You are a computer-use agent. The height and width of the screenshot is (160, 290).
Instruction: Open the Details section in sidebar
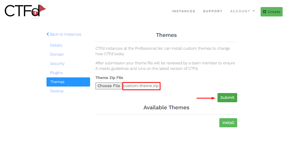click(x=56, y=45)
